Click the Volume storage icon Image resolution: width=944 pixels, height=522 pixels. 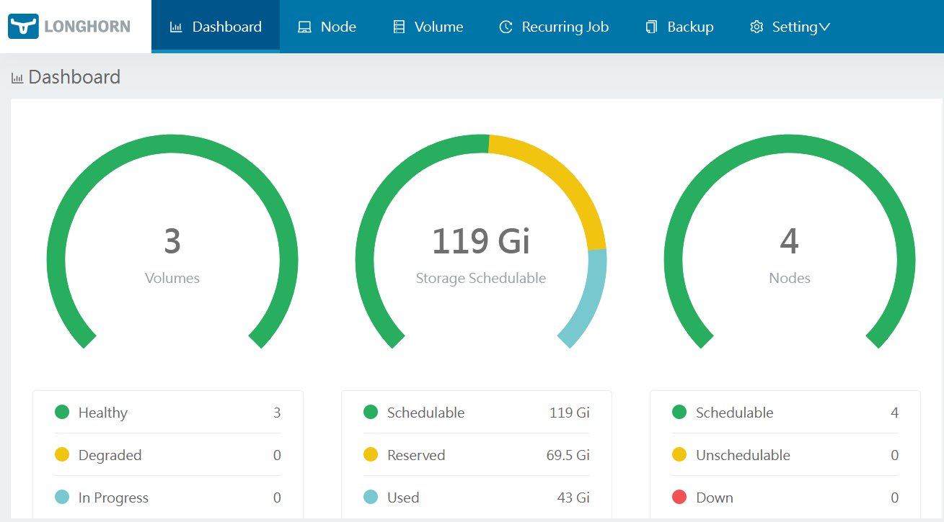(x=399, y=27)
